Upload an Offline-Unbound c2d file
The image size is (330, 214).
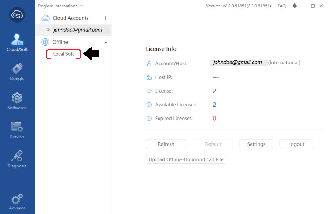[x=186, y=159]
